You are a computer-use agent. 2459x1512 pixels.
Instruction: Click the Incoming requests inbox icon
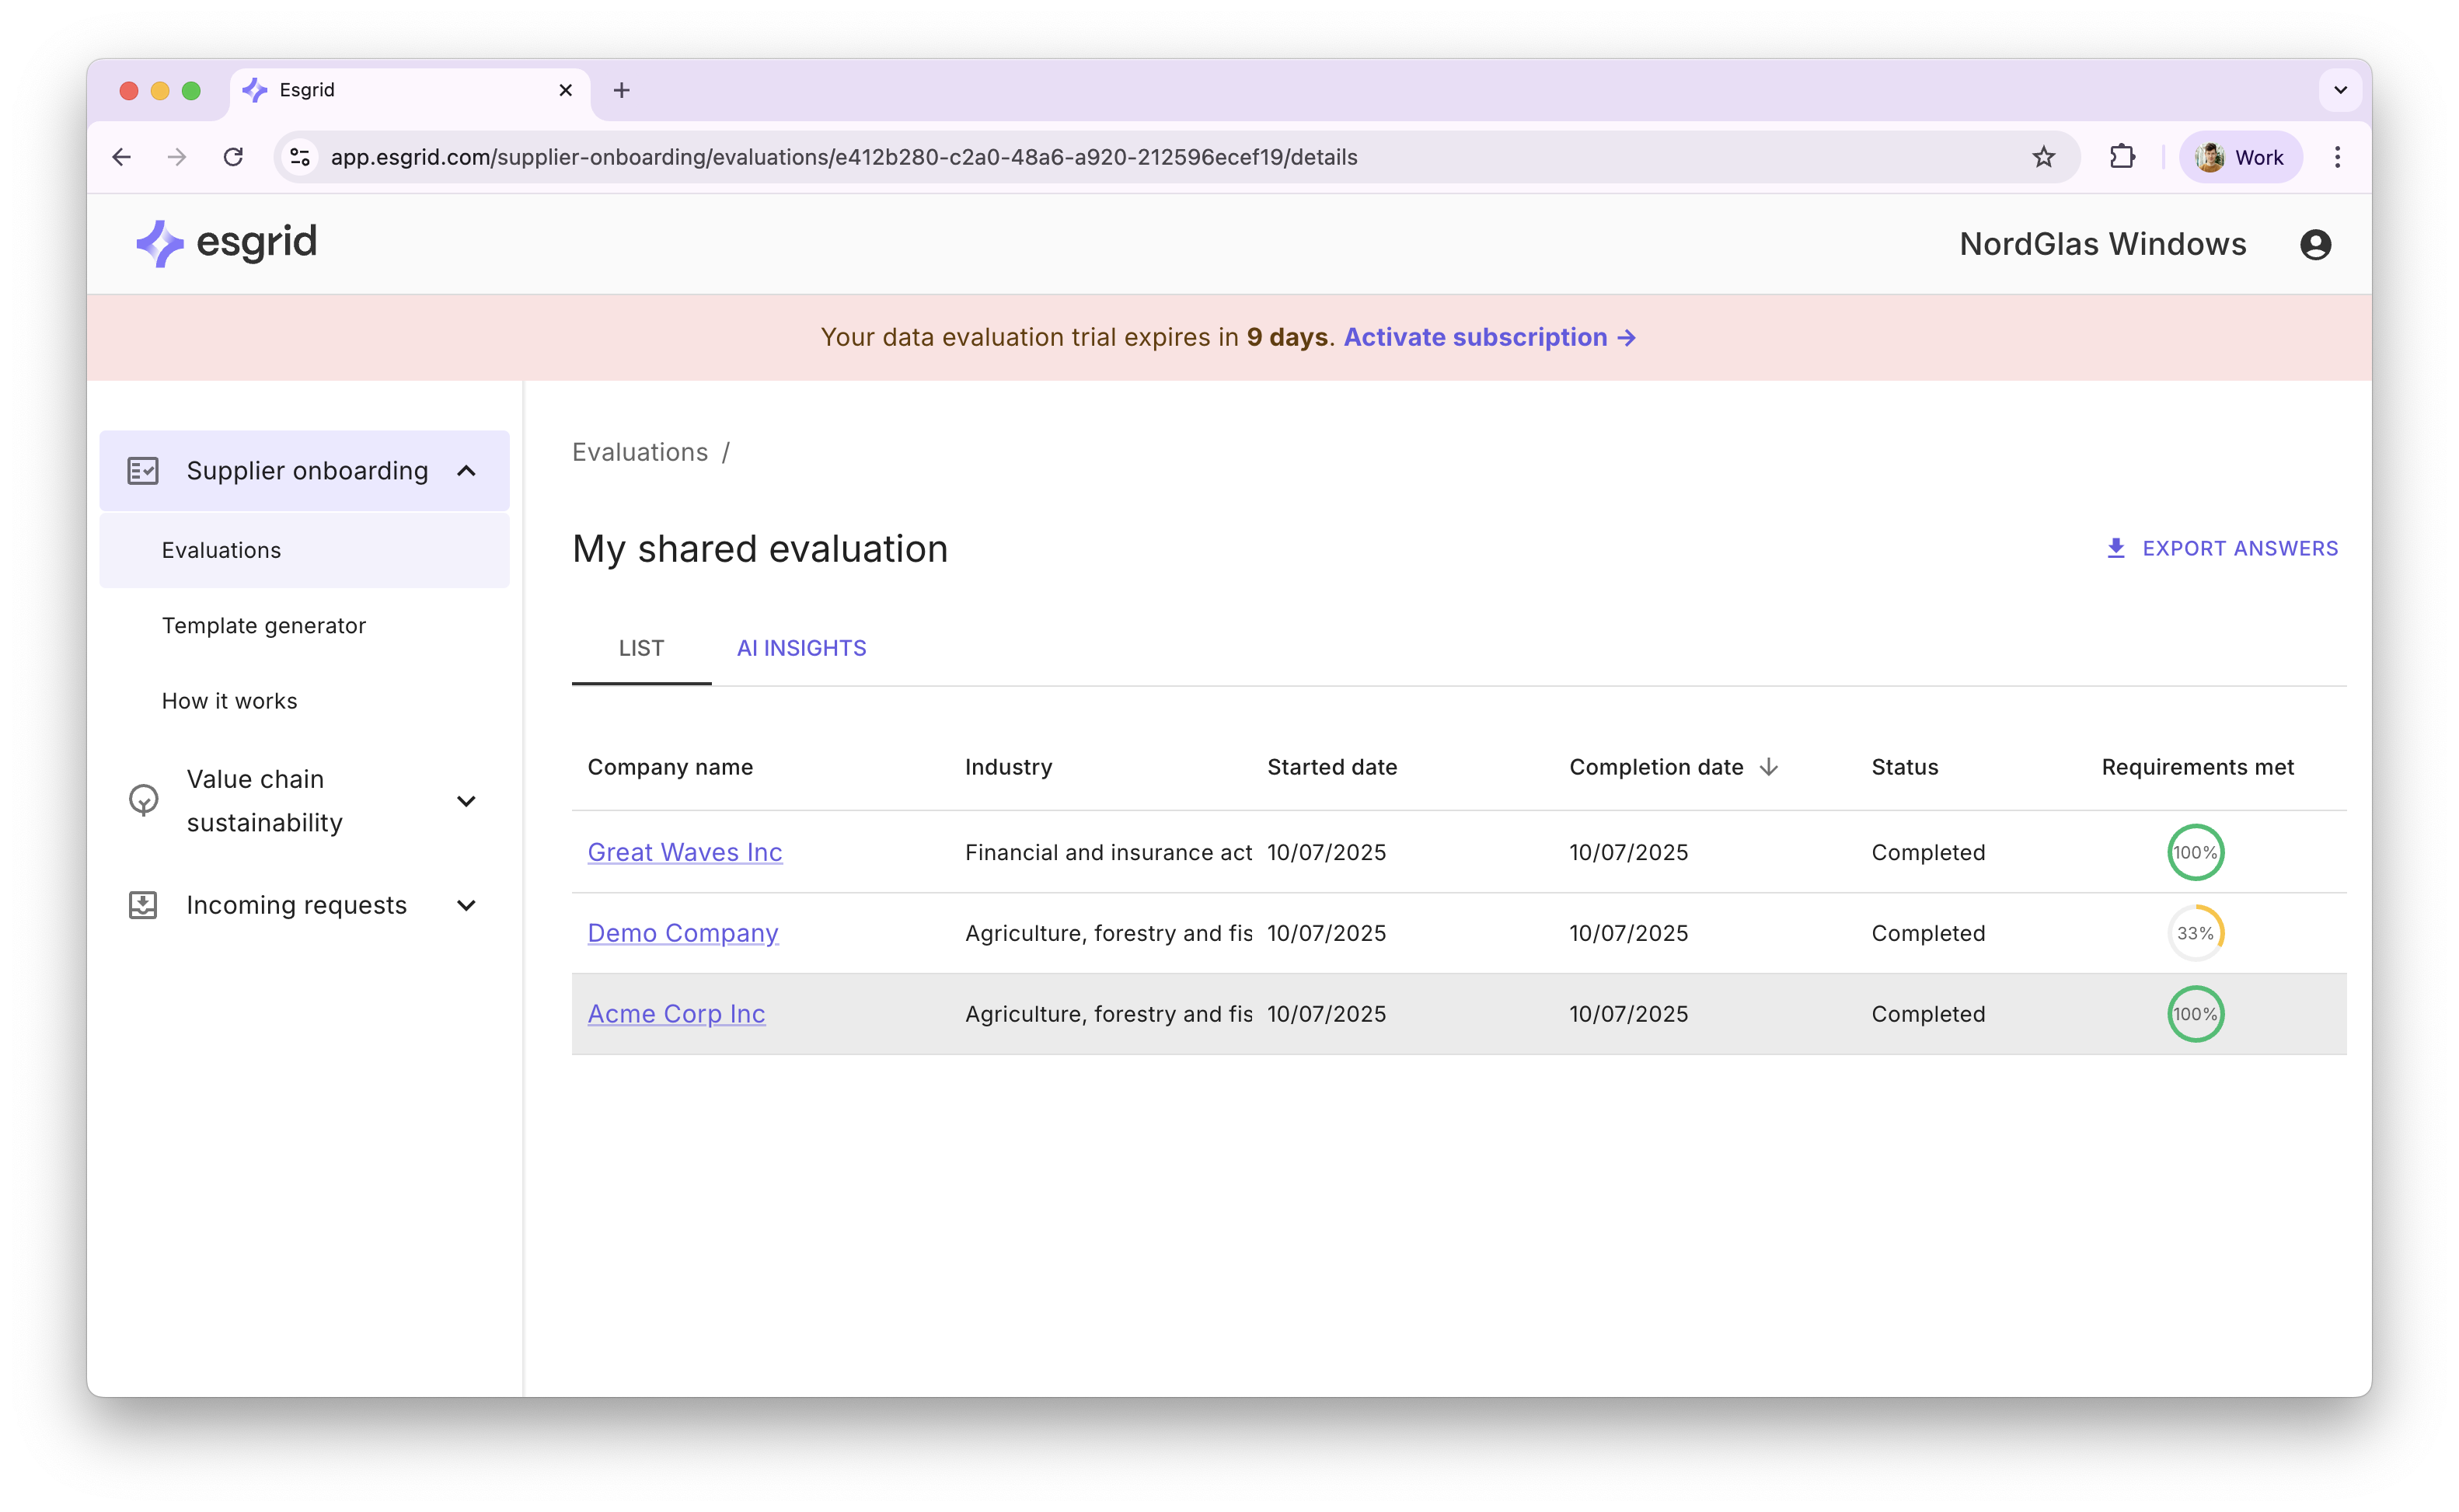(x=143, y=905)
